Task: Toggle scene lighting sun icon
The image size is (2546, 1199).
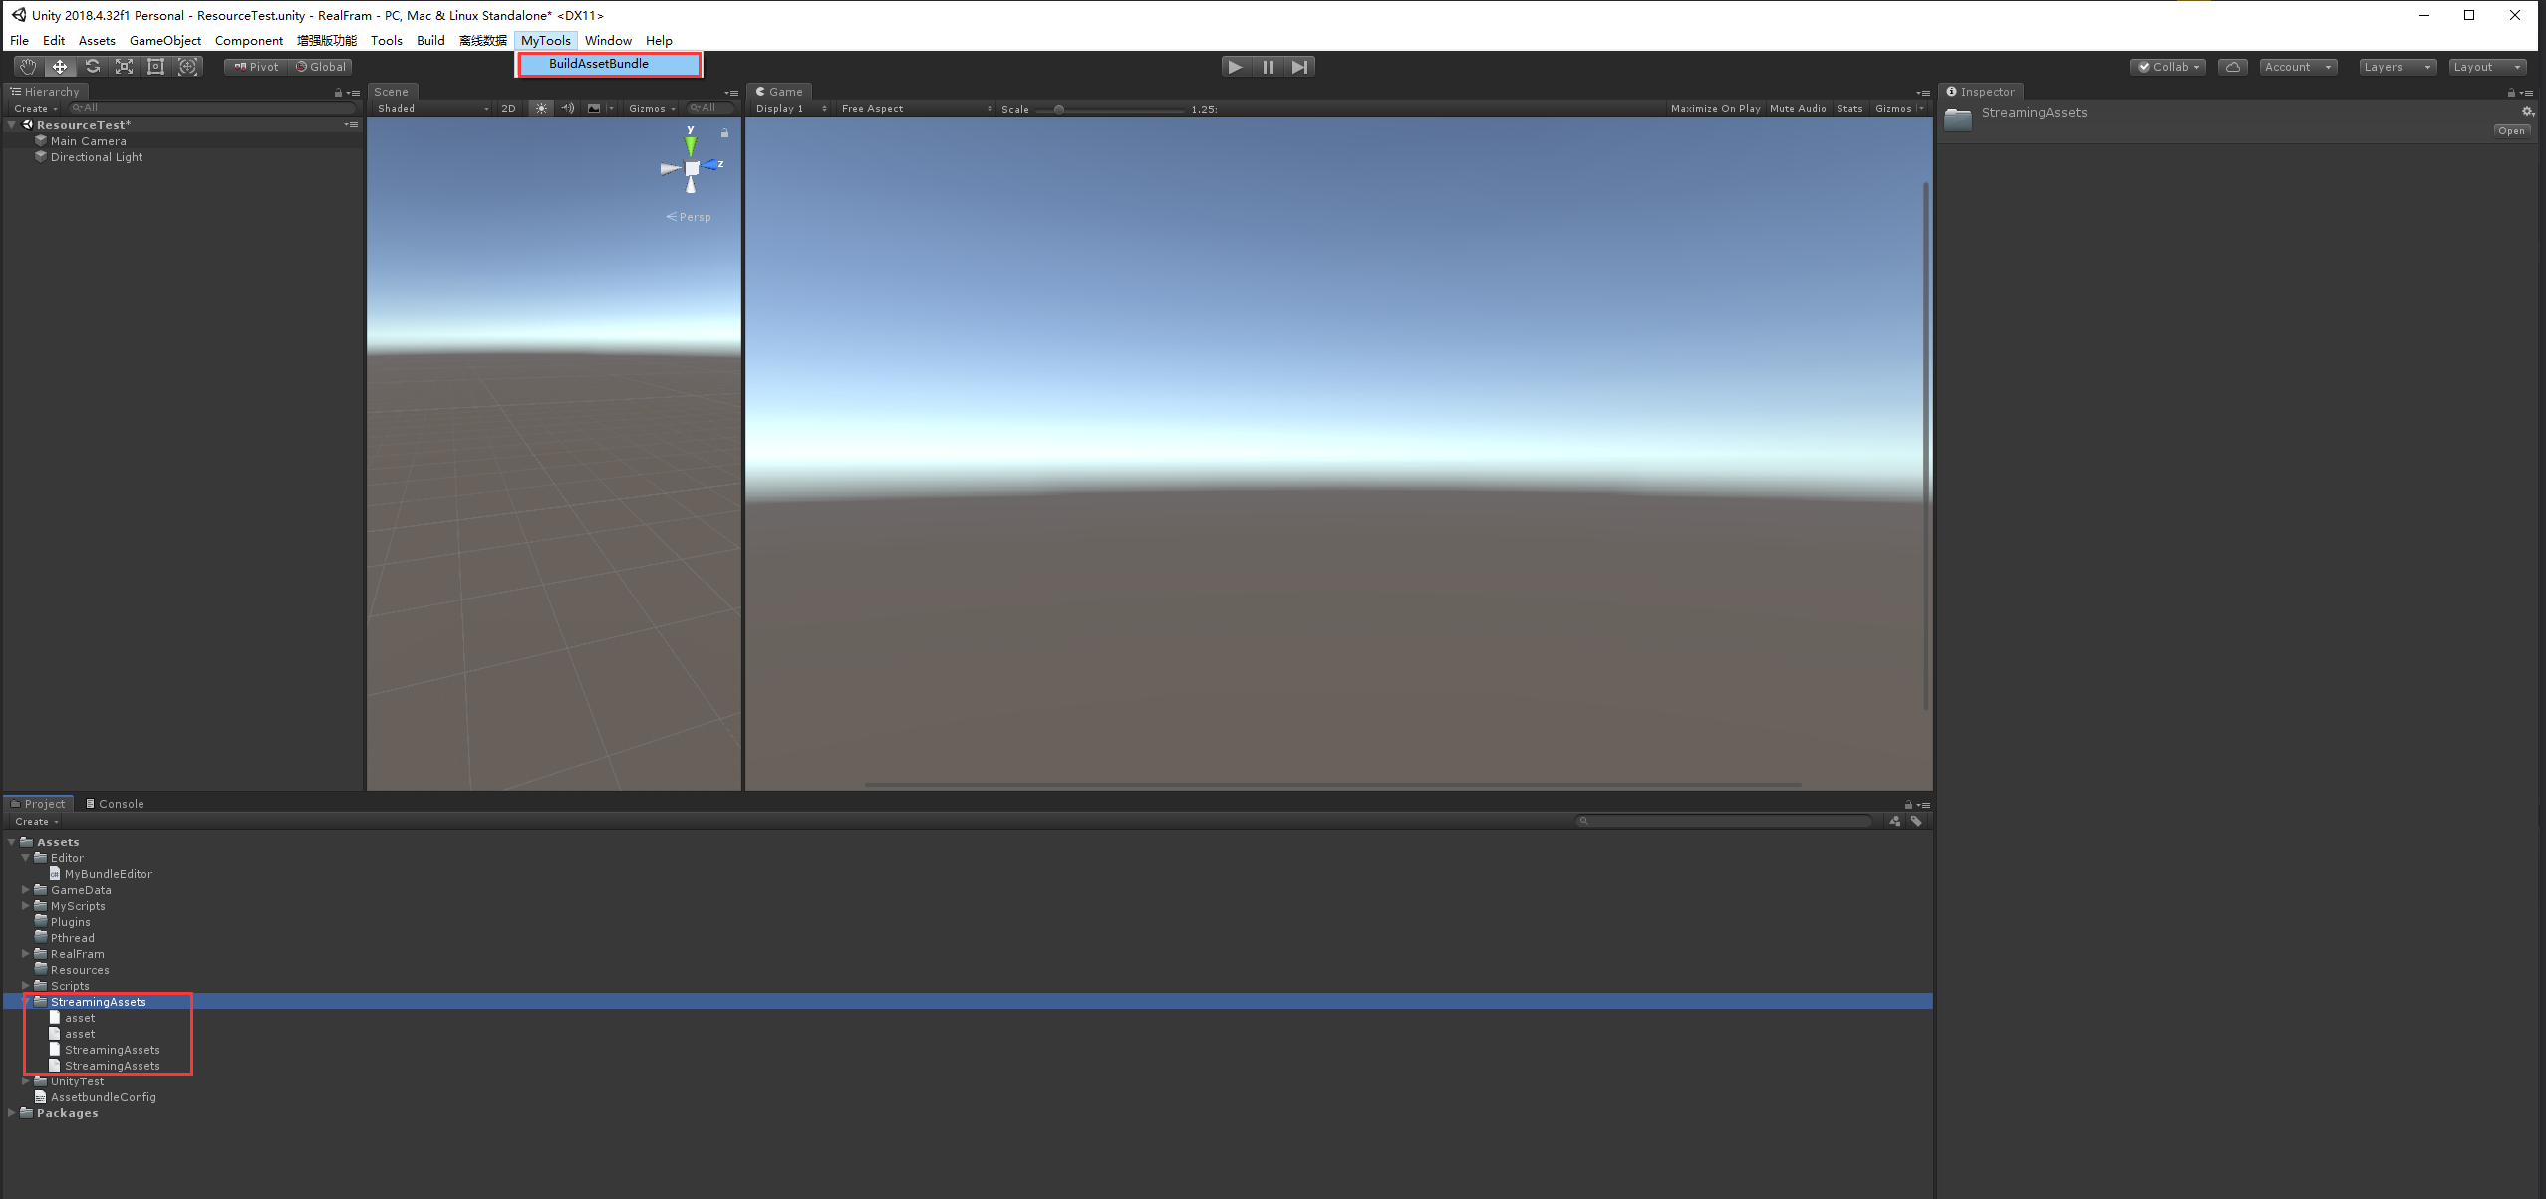Action: pos(541,108)
